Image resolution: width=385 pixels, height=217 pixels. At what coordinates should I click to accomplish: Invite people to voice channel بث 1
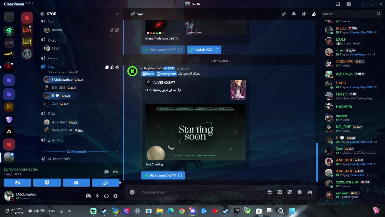[x=112, y=67]
